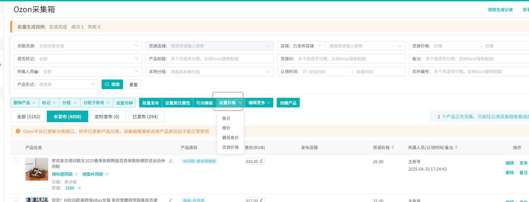The width and height of the screenshot is (529, 202).
Task: Focus the 合并编号 input field
Action: 469,72
